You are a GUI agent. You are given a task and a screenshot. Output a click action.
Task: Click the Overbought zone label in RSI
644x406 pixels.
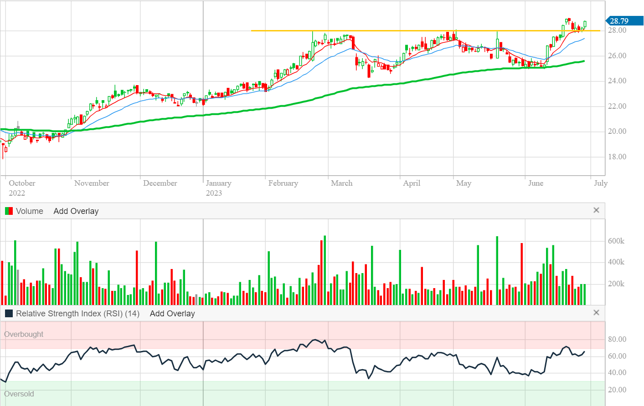coord(24,334)
